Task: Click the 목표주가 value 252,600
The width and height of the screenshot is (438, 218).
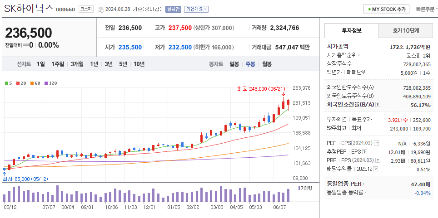Action: click(x=422, y=120)
